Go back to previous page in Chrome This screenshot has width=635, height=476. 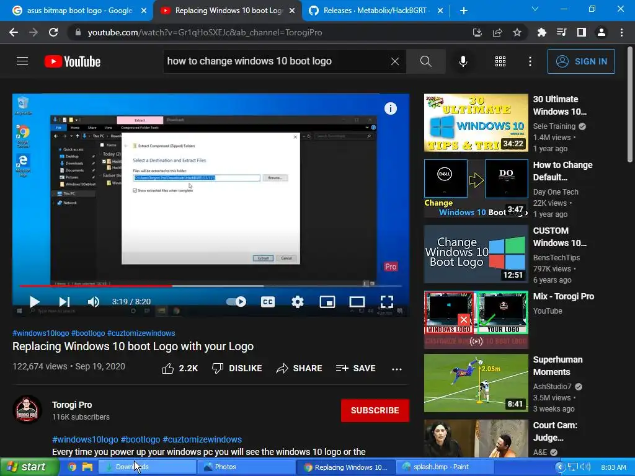tap(14, 32)
